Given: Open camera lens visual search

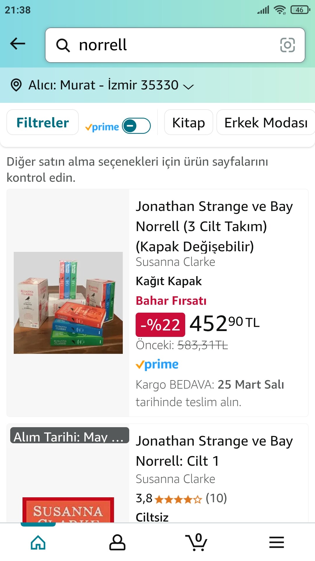Looking at the screenshot, I should coord(287,45).
